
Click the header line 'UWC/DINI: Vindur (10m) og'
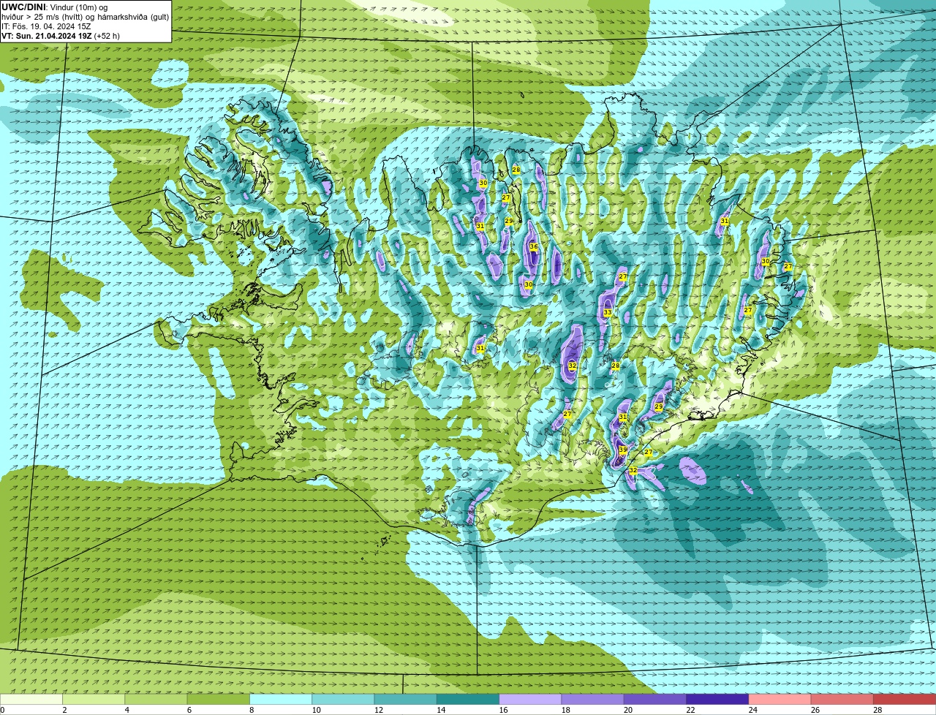(55, 7)
